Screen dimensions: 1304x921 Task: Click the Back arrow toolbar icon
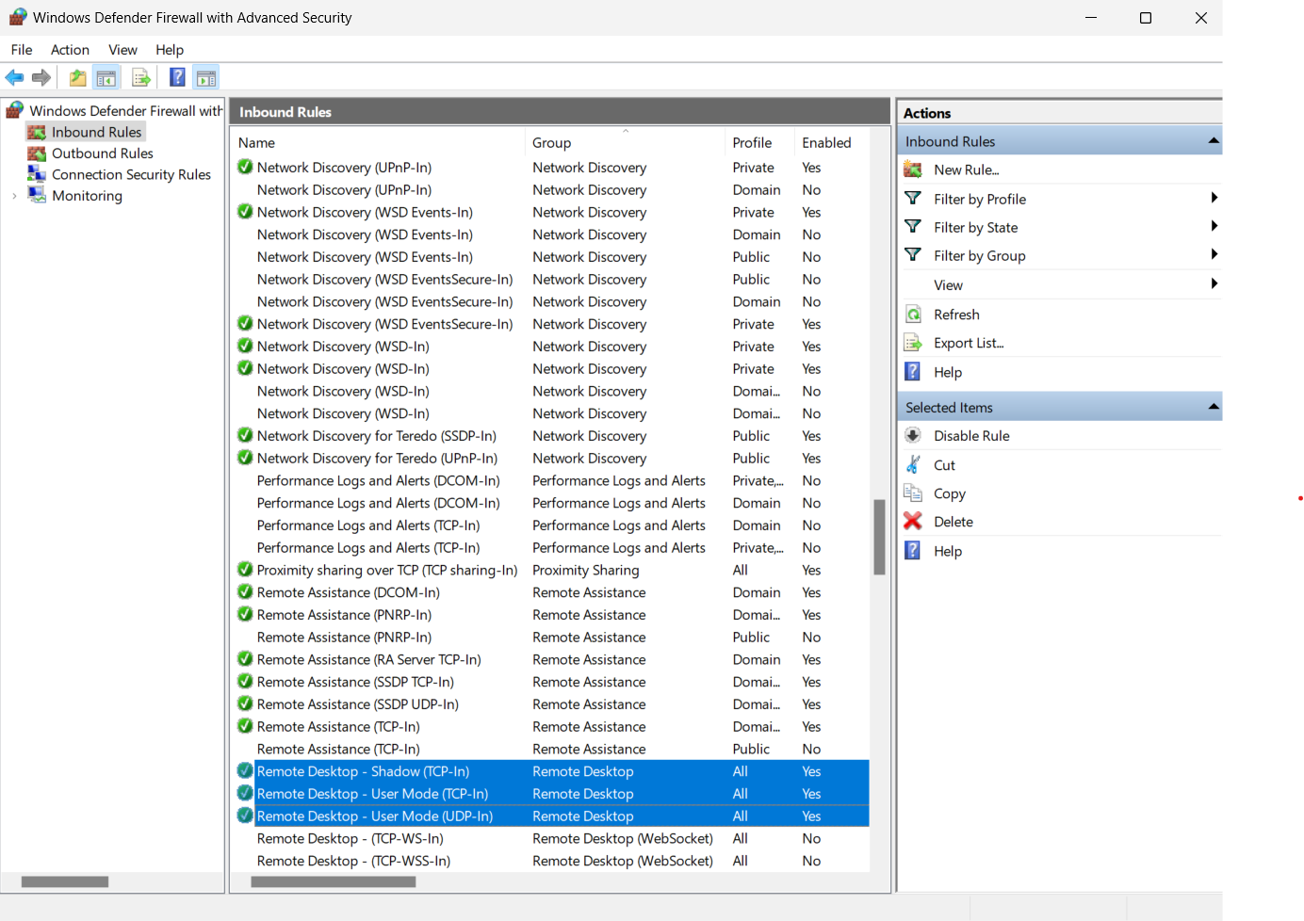pyautogui.click(x=14, y=78)
